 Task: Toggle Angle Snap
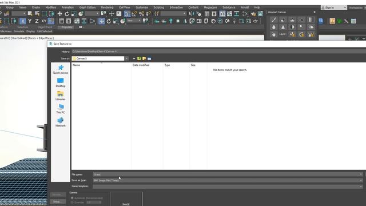pyautogui.click(x=134, y=14)
